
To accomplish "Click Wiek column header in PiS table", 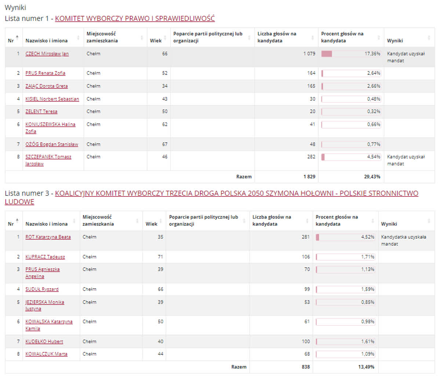I will coord(156,41).
